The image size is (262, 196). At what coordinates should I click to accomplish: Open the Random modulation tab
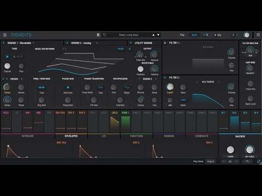click(x=169, y=136)
